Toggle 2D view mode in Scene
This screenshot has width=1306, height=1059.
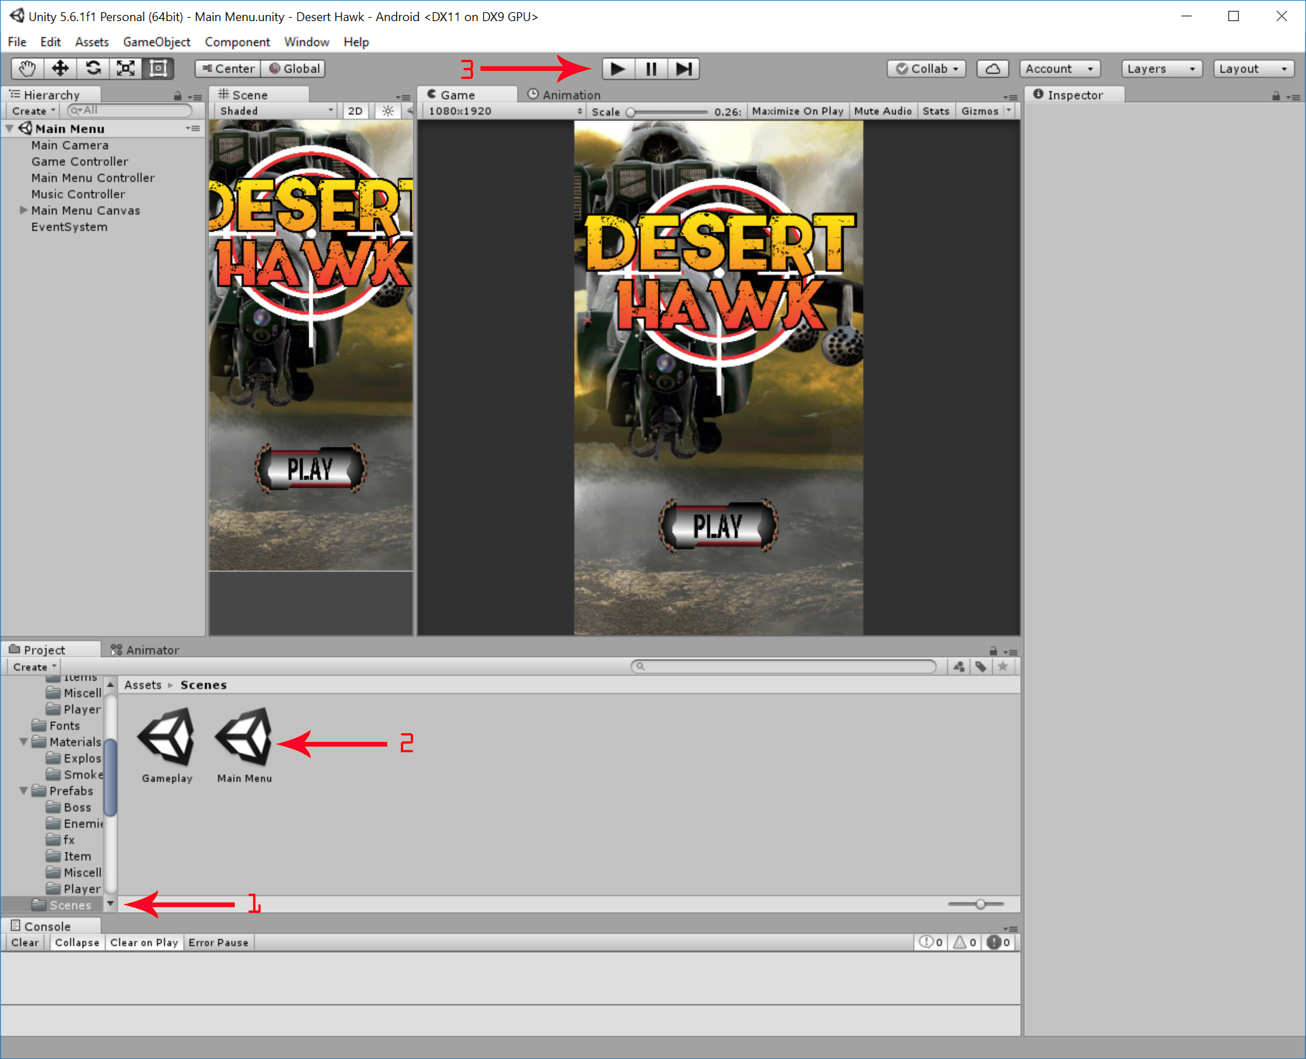pyautogui.click(x=355, y=111)
